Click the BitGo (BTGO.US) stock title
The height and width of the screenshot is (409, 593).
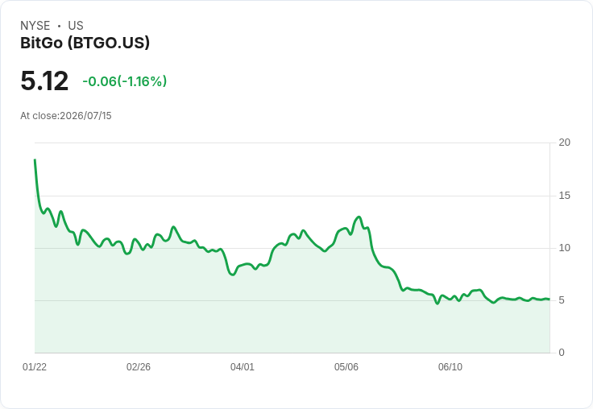point(85,43)
